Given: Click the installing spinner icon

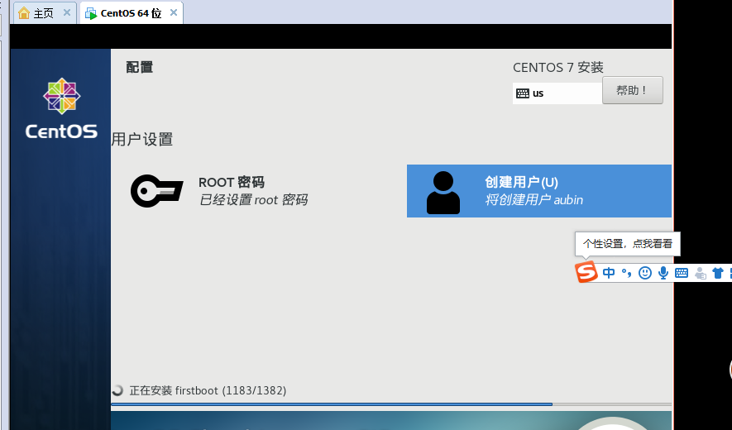Looking at the screenshot, I should pos(117,390).
